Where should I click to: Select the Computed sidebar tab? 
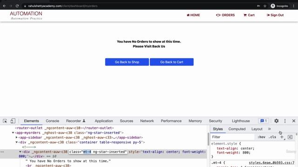pyautogui.click(x=237, y=129)
